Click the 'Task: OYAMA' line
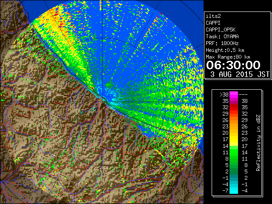 click(x=222, y=37)
